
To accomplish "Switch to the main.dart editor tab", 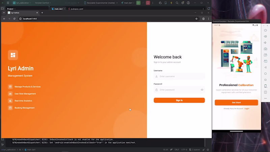I will 58,9.
